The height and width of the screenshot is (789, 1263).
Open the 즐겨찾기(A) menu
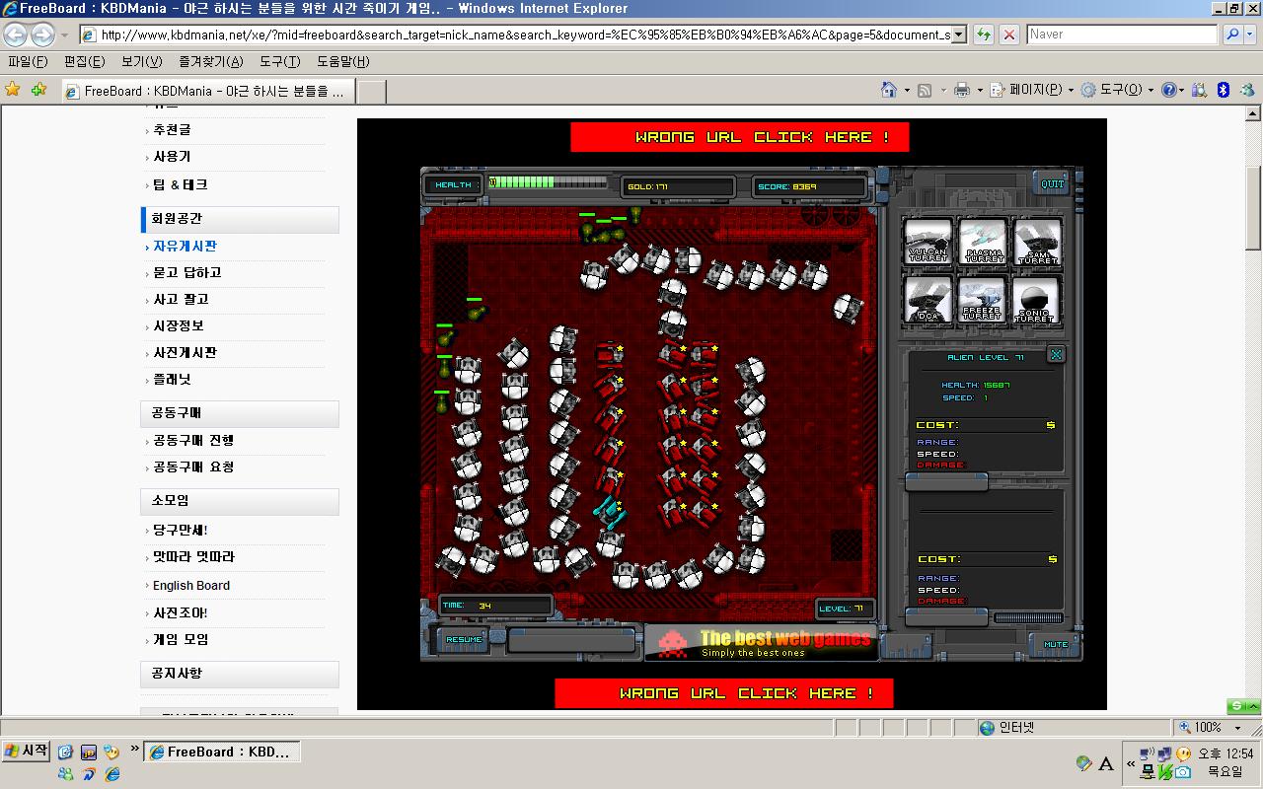pyautogui.click(x=210, y=61)
